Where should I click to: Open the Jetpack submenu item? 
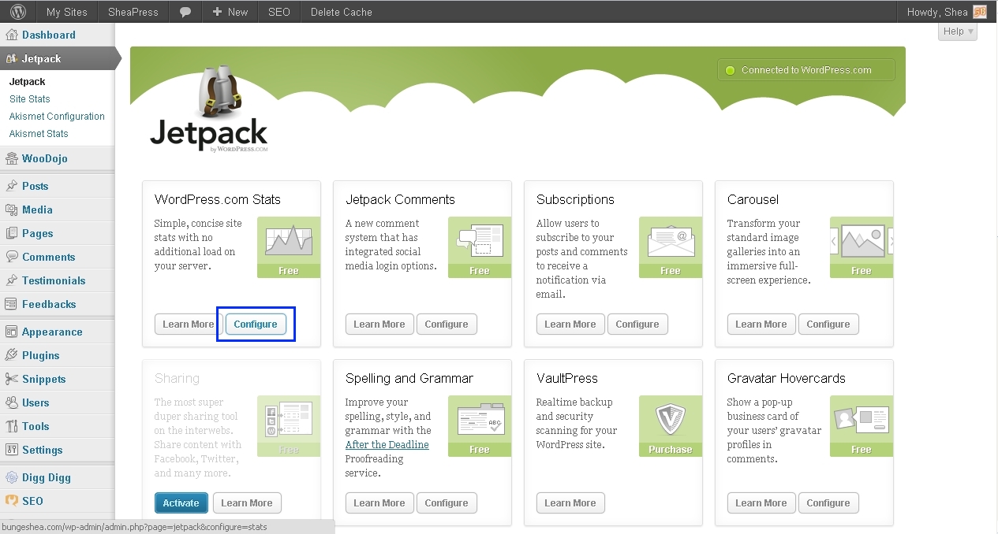click(28, 82)
